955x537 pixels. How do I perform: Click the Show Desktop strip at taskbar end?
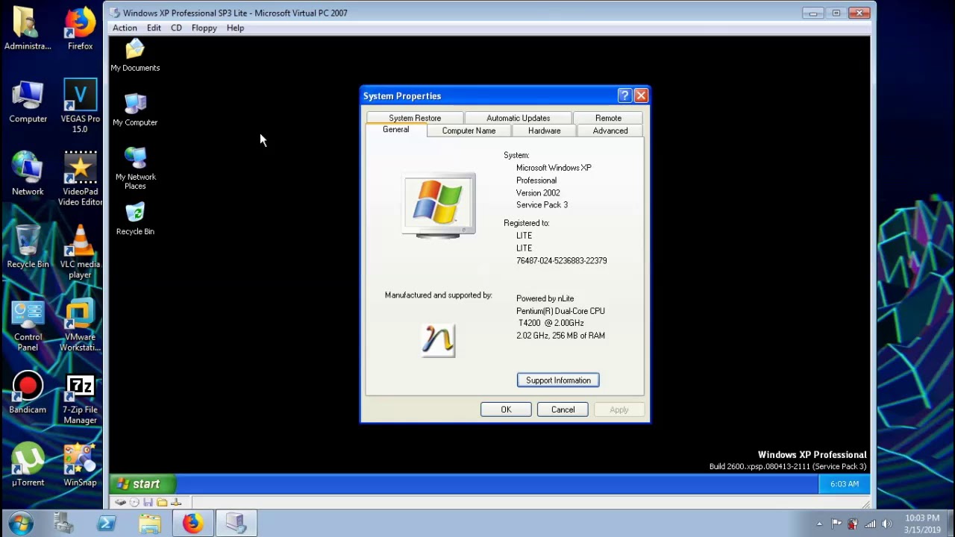(950, 524)
